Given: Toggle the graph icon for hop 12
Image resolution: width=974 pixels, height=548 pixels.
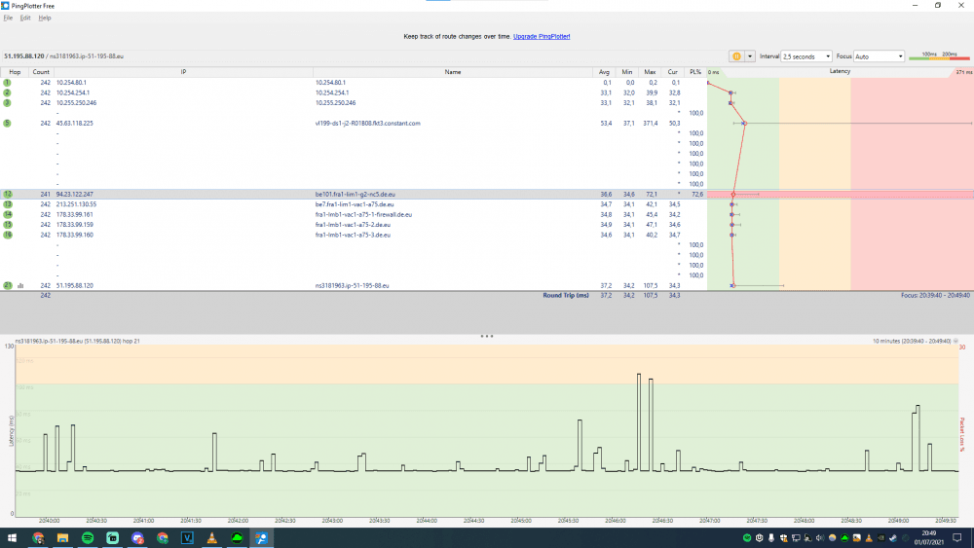Looking at the screenshot, I should [x=19, y=195].
